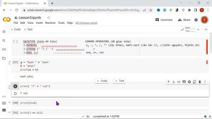Viewport: 212px width, 119px height.
Task: Click the green runtime status dot
Action: point(205,116)
